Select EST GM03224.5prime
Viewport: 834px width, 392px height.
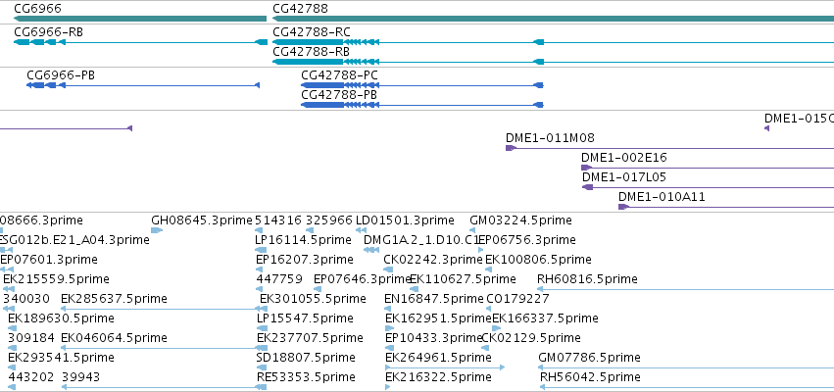(520, 220)
